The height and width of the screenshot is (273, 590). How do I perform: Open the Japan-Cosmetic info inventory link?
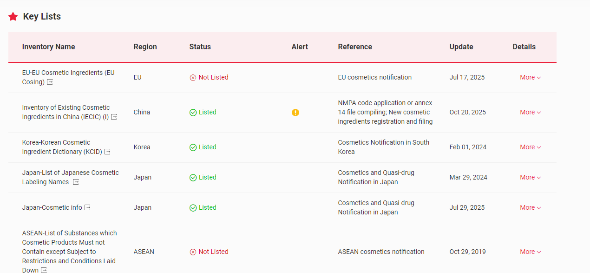tap(52, 208)
